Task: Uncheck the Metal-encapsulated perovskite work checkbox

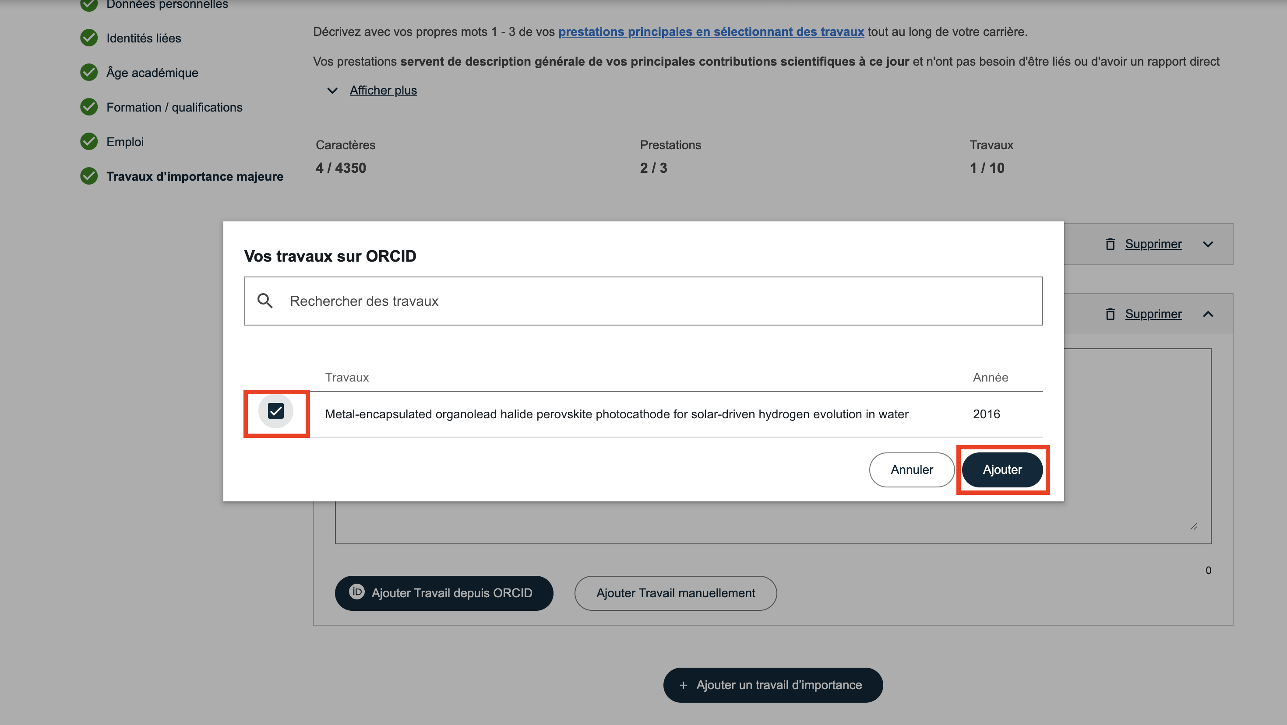Action: click(276, 411)
